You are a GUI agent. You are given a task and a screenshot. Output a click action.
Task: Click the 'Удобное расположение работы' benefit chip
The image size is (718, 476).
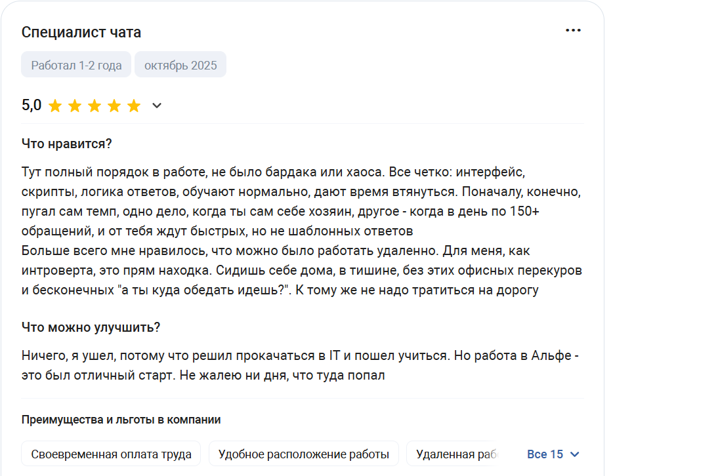click(304, 454)
